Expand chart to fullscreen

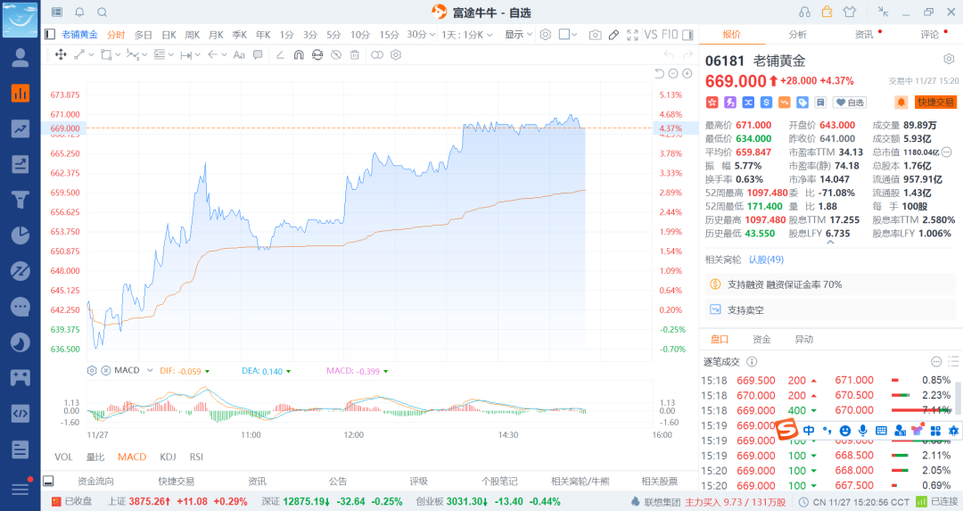[632, 35]
